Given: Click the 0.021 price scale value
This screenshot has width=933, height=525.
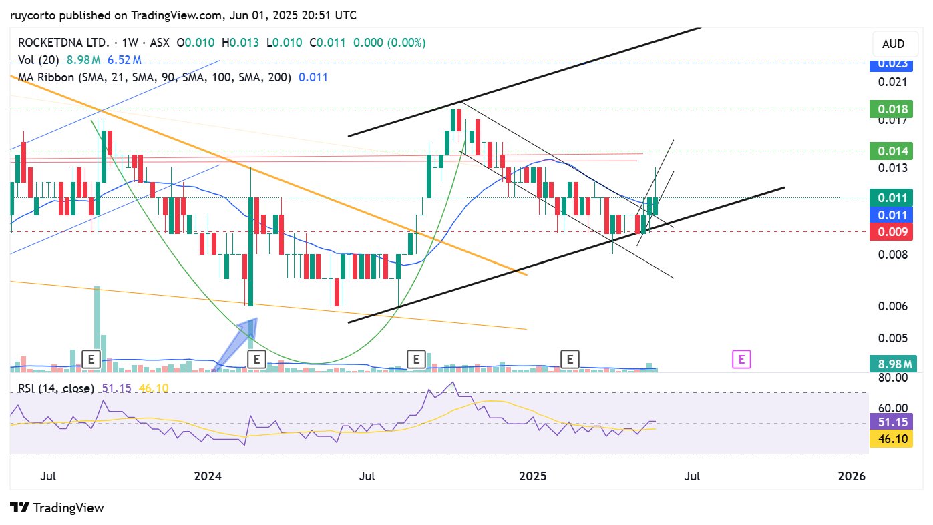Looking at the screenshot, I should tap(892, 82).
